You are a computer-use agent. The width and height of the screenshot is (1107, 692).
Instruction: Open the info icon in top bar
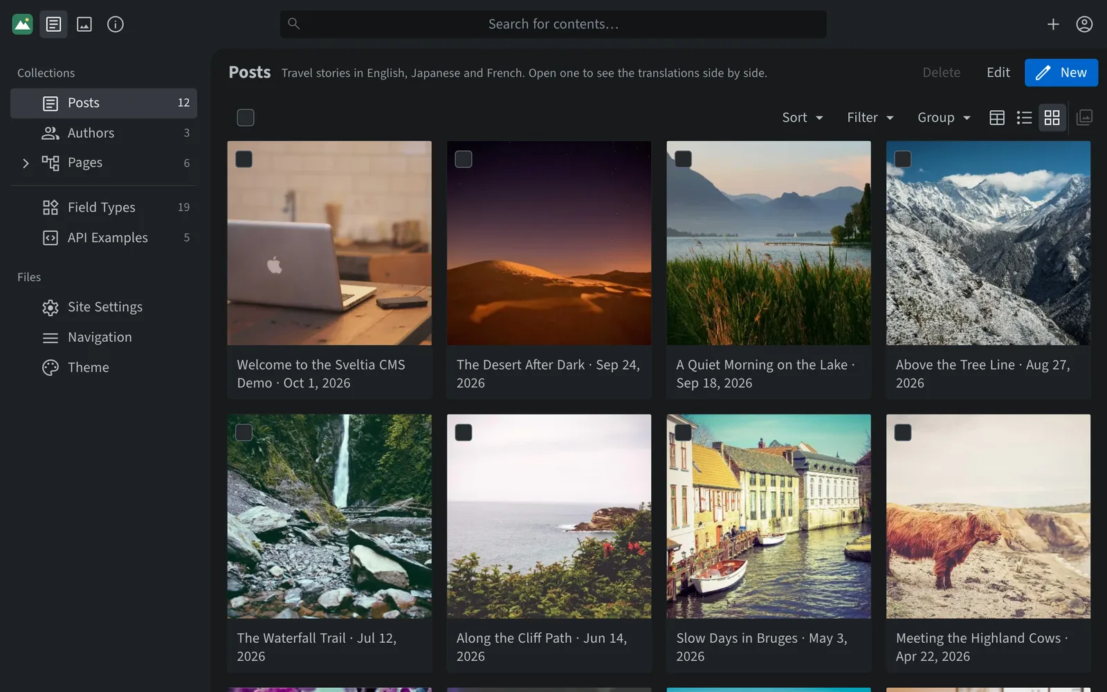116,24
